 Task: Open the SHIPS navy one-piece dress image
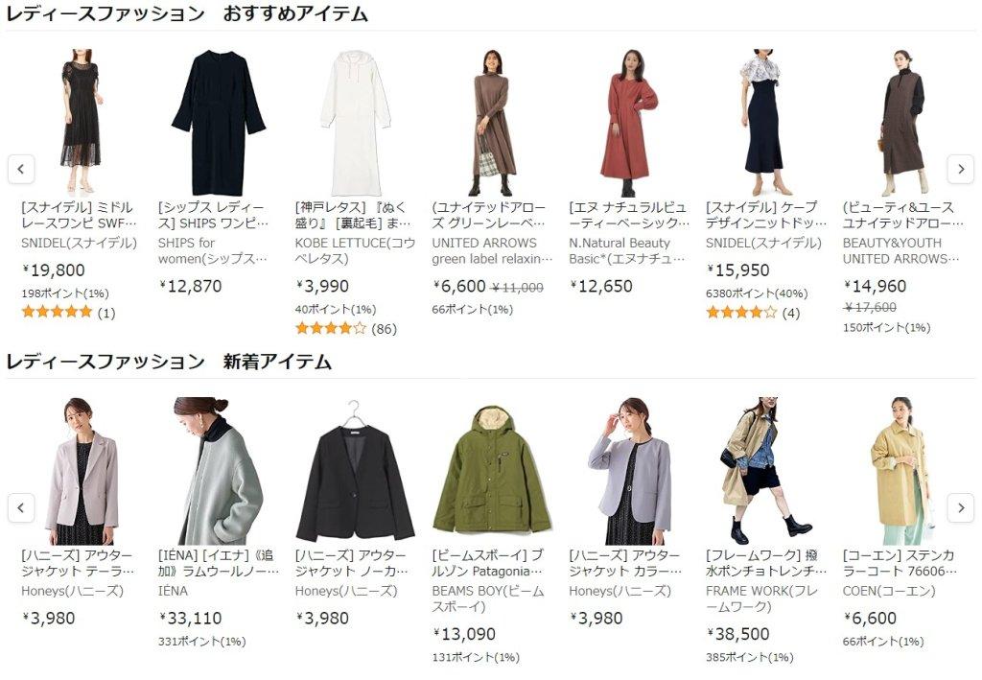pos(218,123)
